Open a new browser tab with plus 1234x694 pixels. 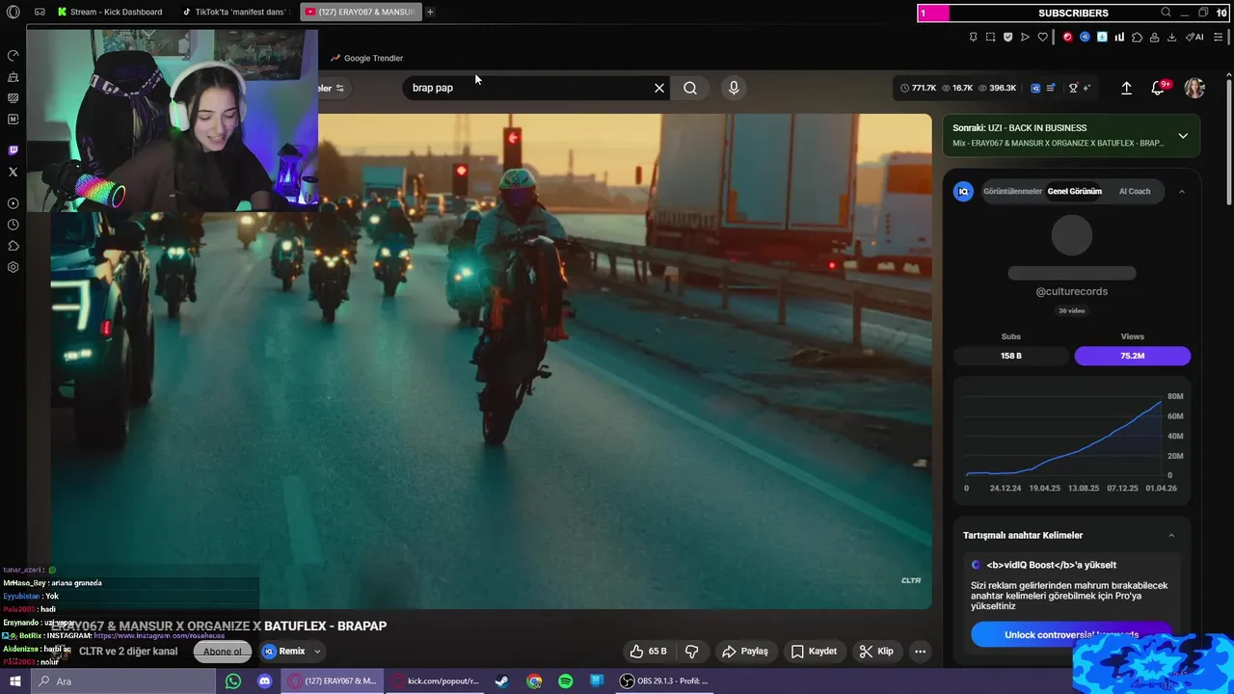pos(430,12)
